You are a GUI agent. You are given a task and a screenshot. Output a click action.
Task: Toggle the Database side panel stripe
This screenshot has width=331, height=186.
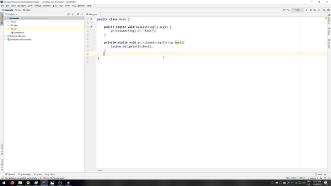[x=329, y=19]
